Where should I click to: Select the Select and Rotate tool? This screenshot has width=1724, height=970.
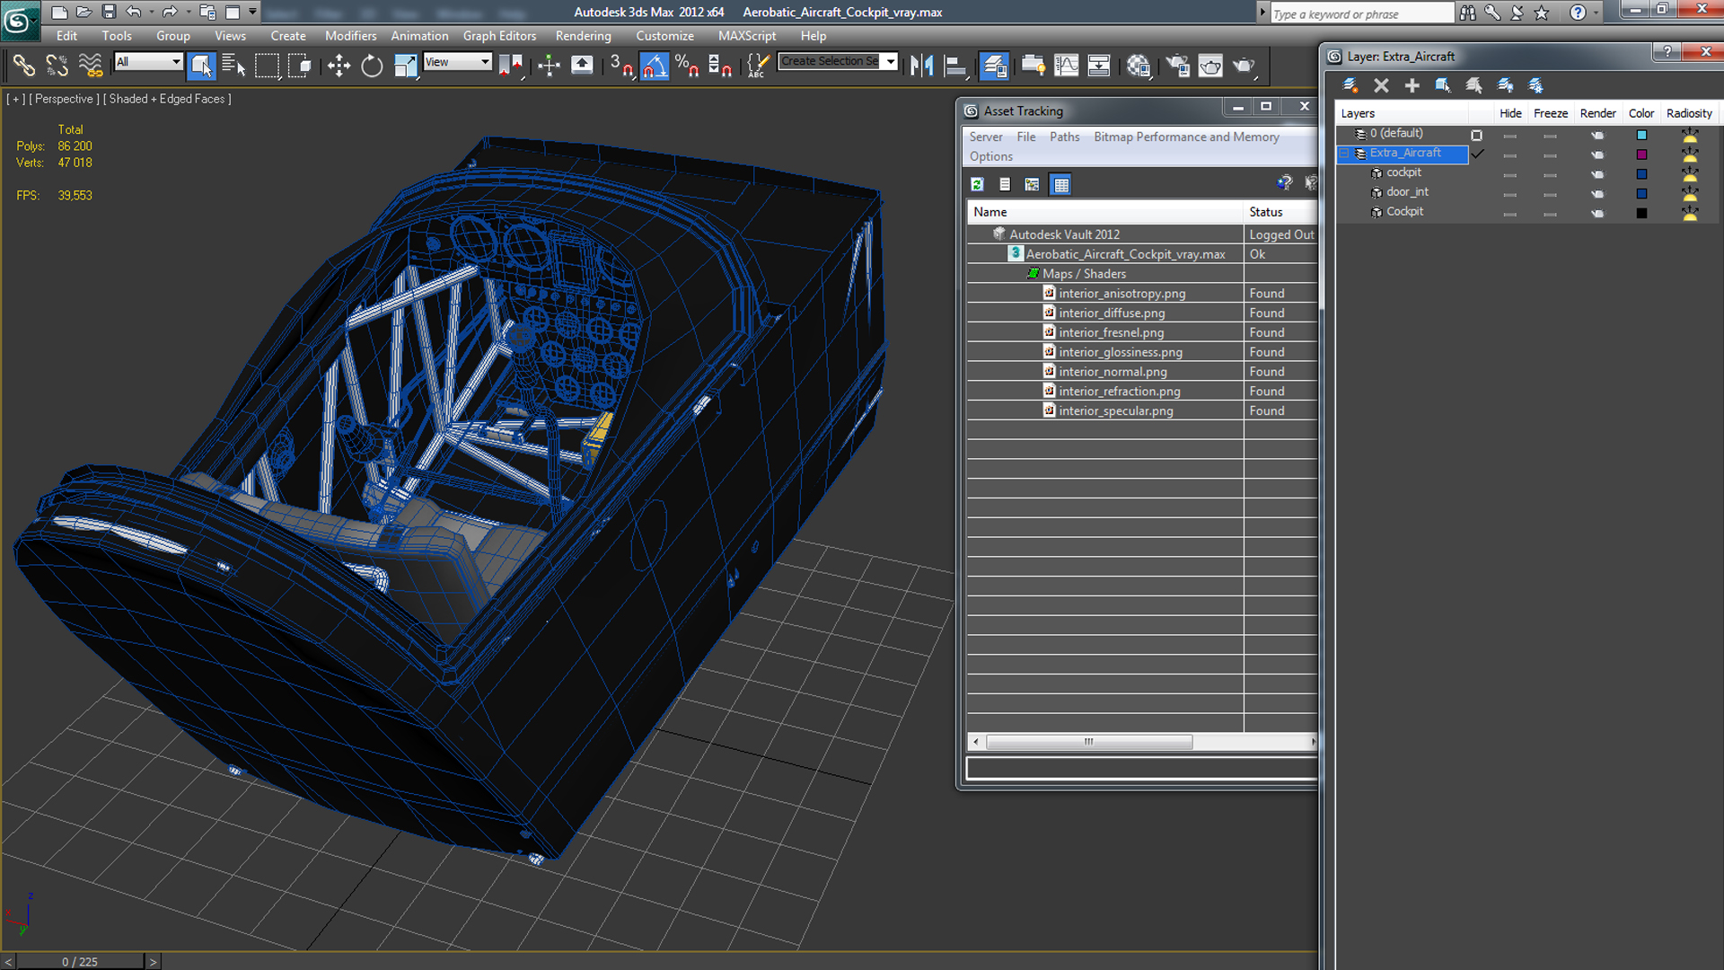[372, 66]
